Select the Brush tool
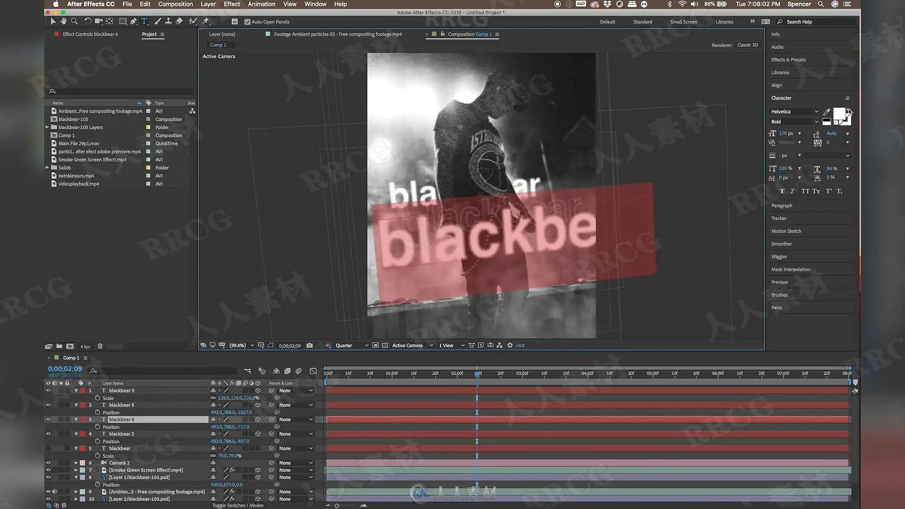Screen dimensions: 905x509 tap(157, 21)
